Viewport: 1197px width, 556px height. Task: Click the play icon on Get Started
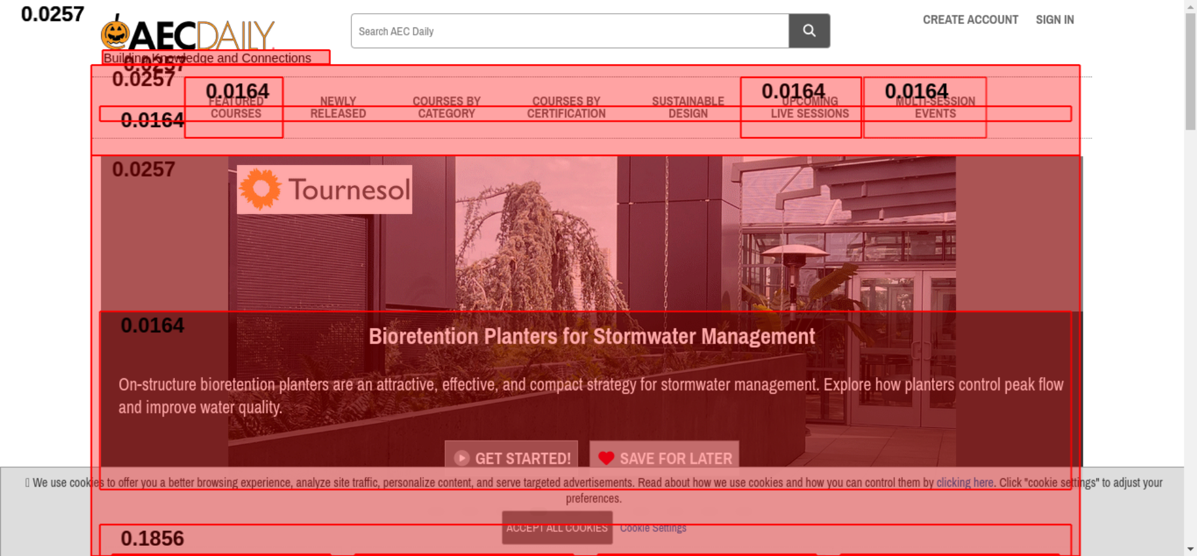click(x=461, y=458)
